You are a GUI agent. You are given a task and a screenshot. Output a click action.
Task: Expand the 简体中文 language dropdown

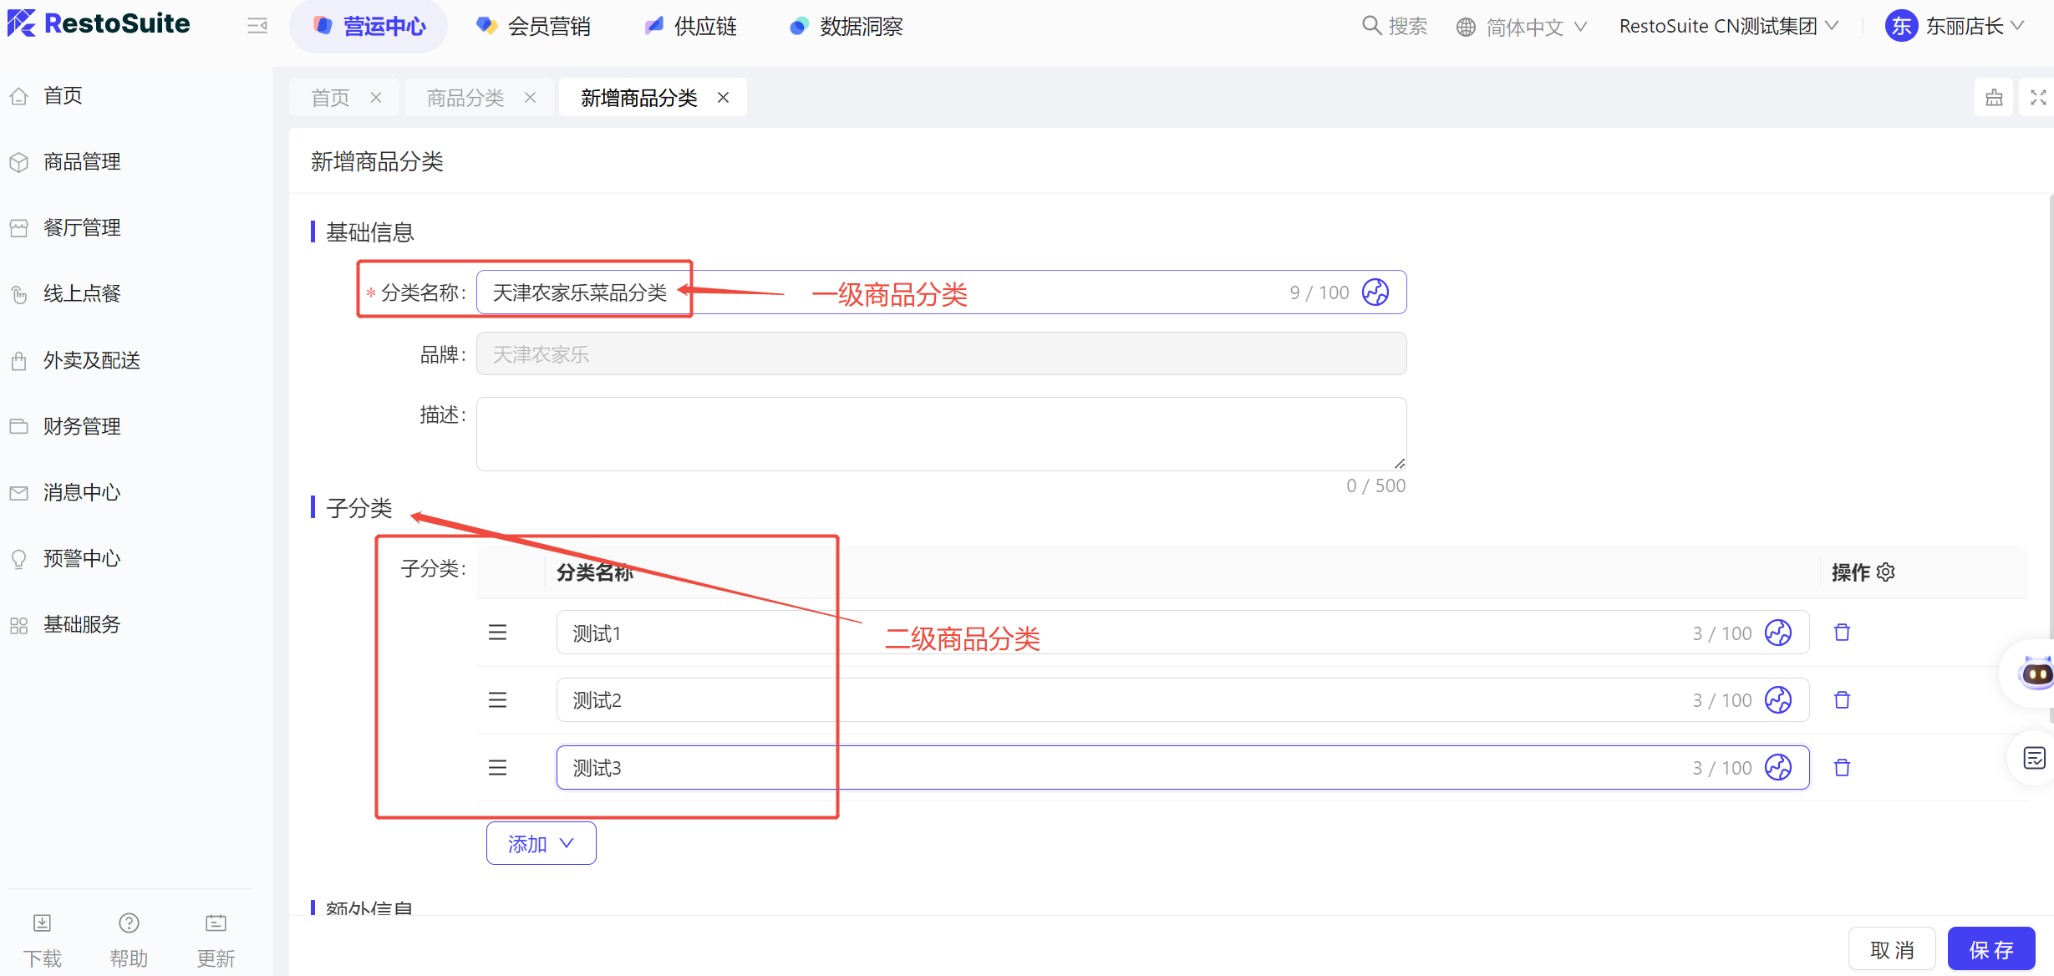coord(1523,27)
